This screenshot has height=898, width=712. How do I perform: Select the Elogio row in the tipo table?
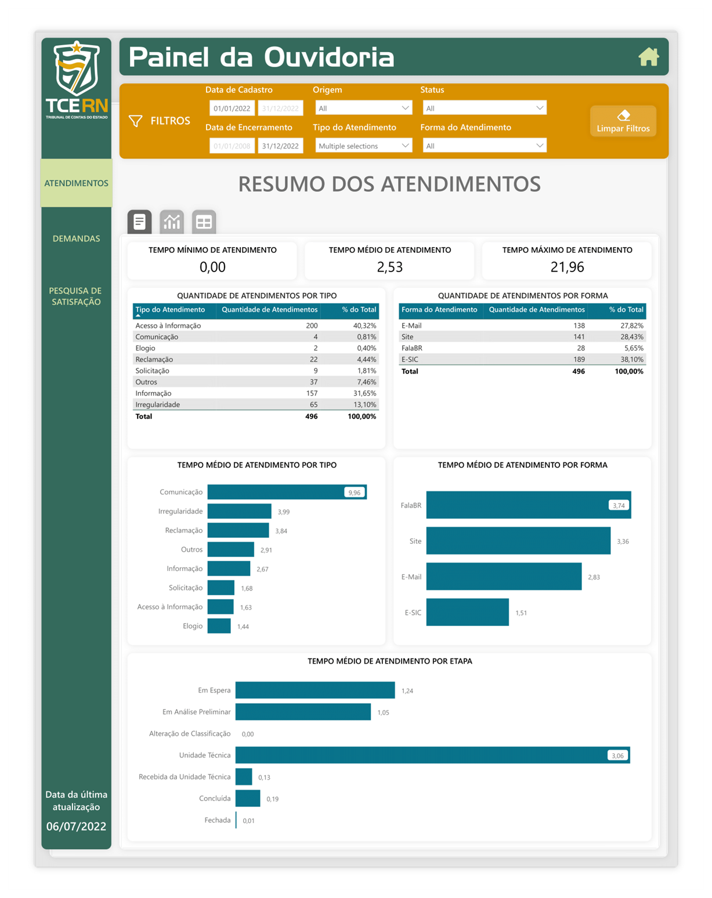pyautogui.click(x=256, y=348)
